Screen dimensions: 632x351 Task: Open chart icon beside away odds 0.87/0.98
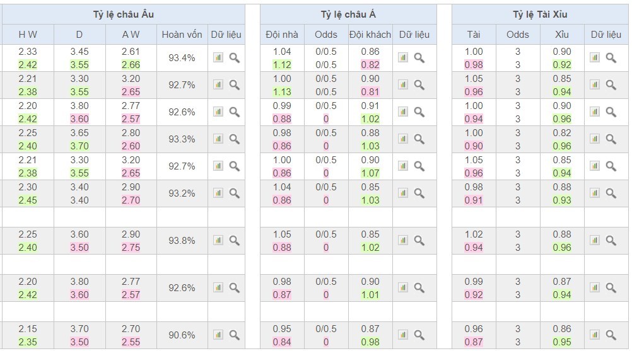click(x=403, y=335)
